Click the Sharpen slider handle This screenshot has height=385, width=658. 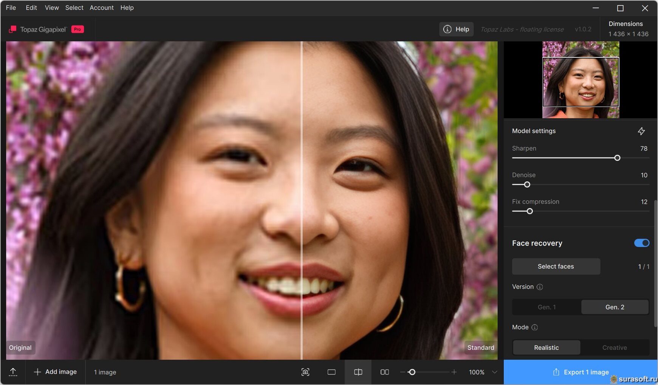coord(617,158)
